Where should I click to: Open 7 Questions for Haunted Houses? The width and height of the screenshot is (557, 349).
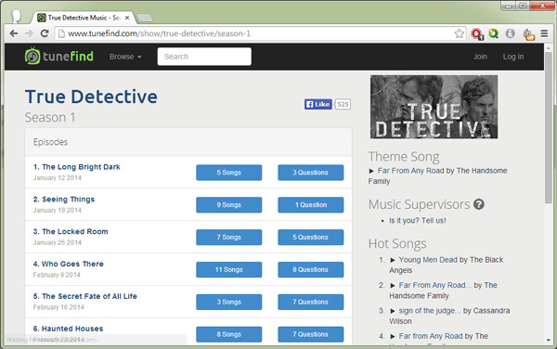coord(310,334)
